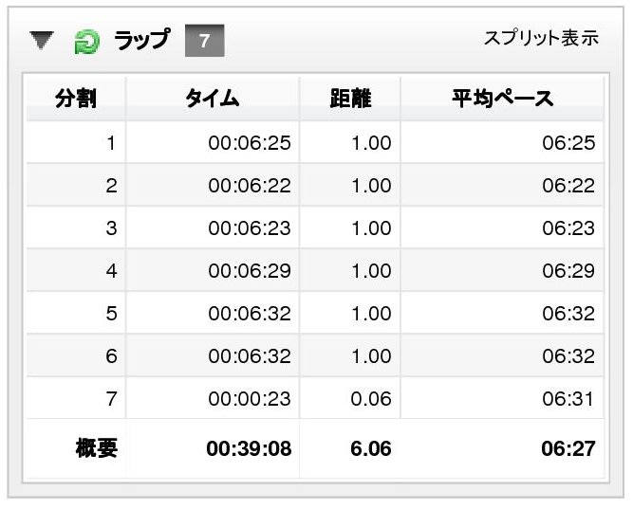The height and width of the screenshot is (509, 633).
Task: Sort by the 分割 column header
Action: [76, 99]
